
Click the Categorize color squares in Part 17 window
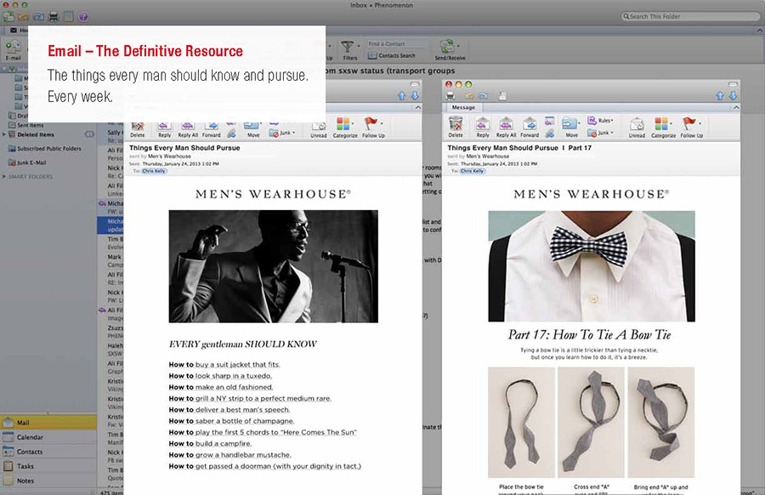coord(661,123)
